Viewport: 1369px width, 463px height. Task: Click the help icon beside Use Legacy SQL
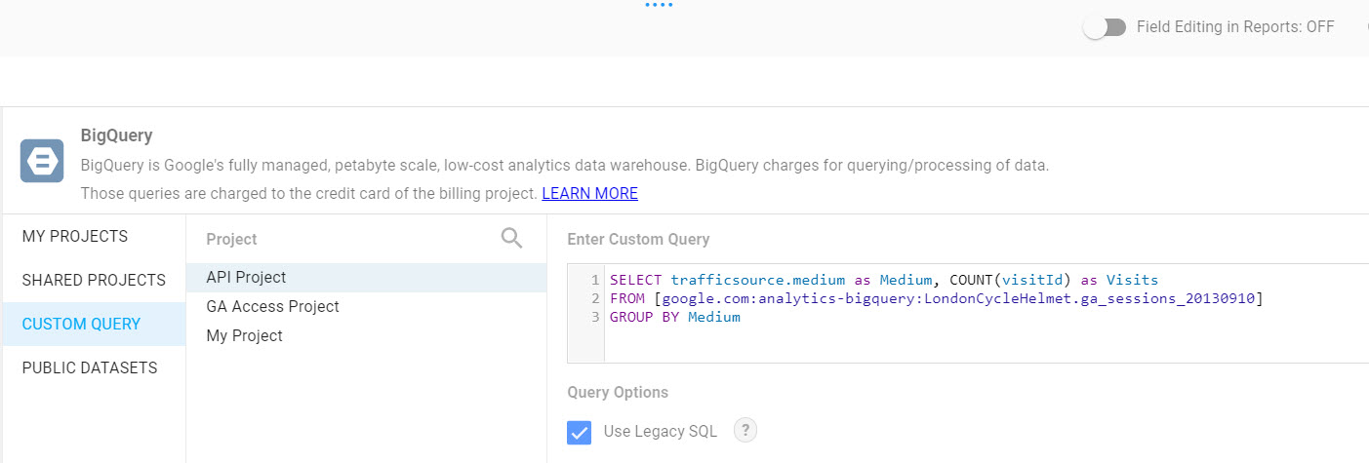745,430
